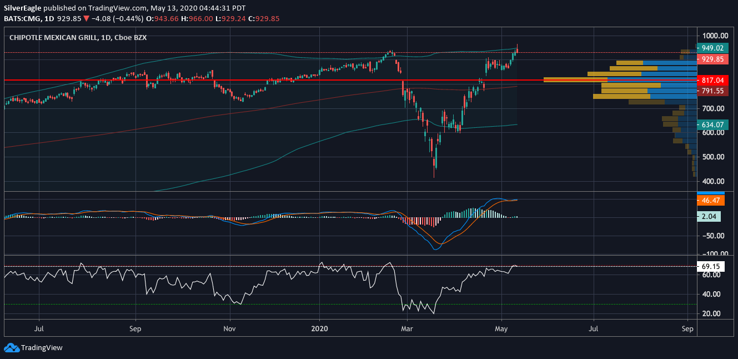Click the -4.08 (−0.44%) change text
This screenshot has width=738, height=359.
118,18
